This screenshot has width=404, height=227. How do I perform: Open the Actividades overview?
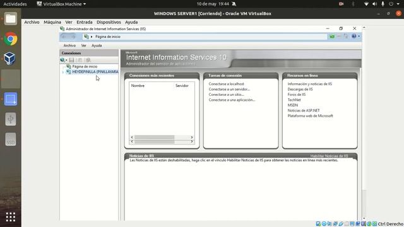[15, 4]
